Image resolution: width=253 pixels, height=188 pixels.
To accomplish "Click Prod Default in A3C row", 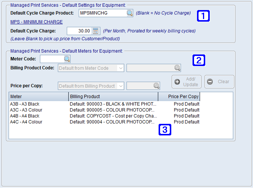I will coord(187,110).
